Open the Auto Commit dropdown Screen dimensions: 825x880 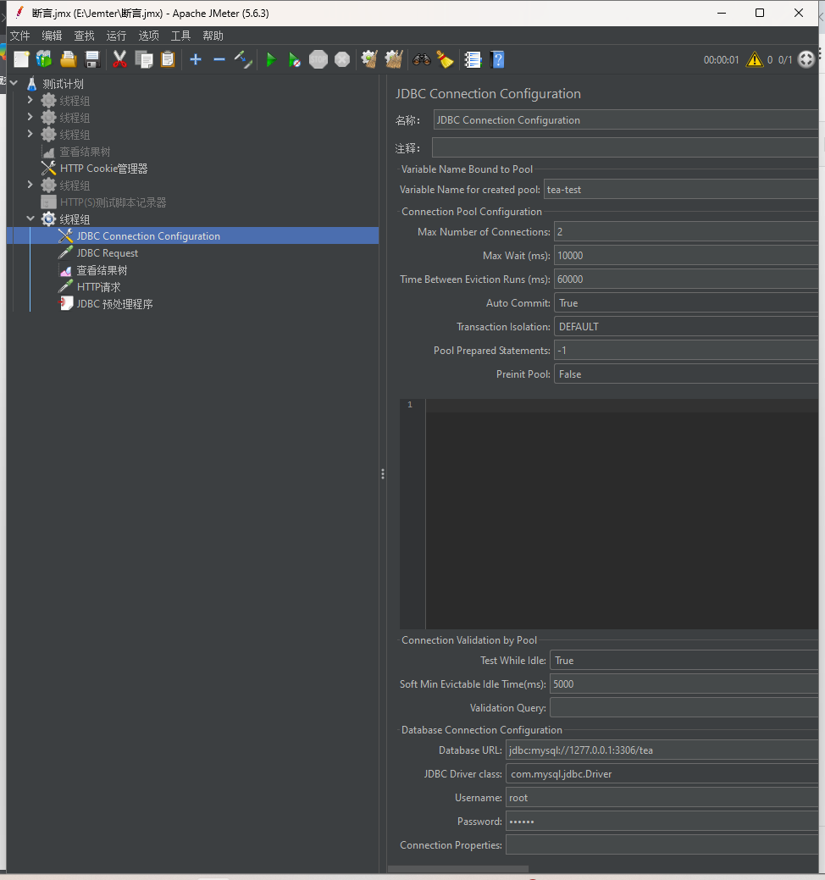point(686,303)
